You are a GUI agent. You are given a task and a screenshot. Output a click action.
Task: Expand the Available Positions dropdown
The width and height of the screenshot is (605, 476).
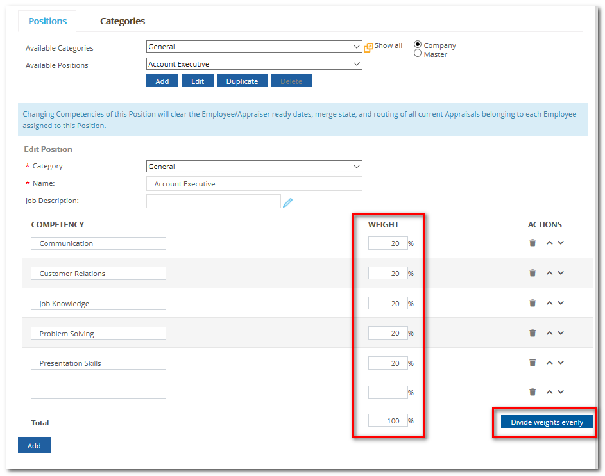click(254, 64)
